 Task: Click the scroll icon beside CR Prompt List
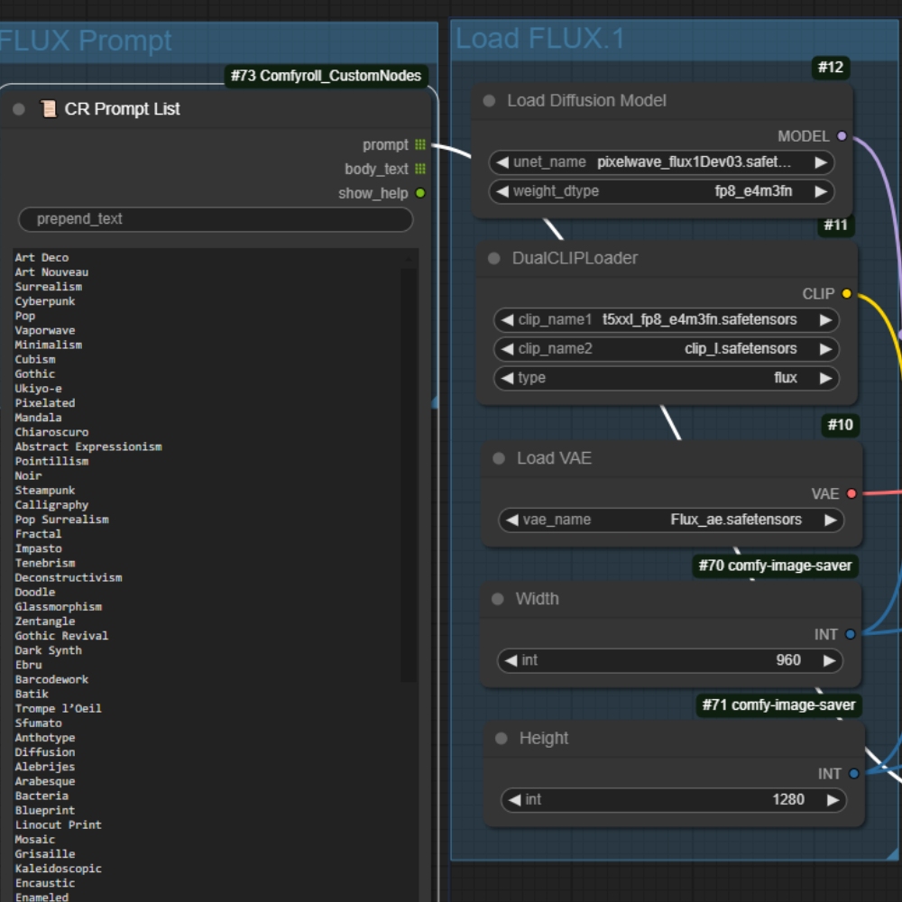coord(49,109)
